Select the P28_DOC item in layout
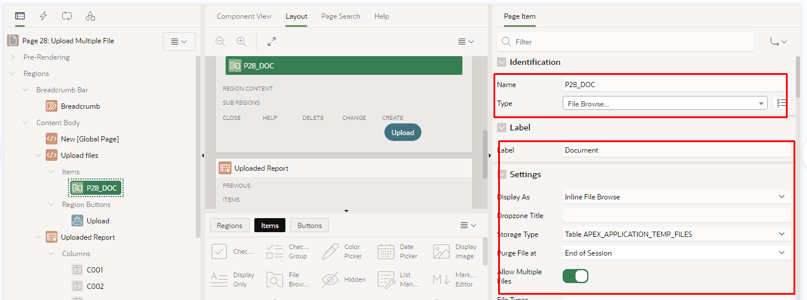This screenshot has width=807, height=300. point(344,65)
